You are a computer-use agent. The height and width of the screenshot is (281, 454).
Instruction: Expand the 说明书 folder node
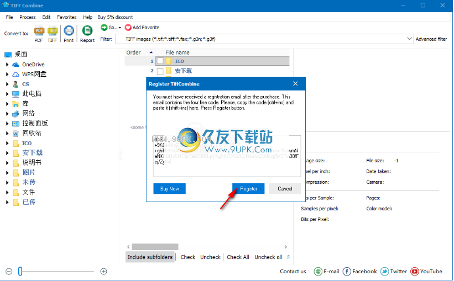pyautogui.click(x=7, y=163)
